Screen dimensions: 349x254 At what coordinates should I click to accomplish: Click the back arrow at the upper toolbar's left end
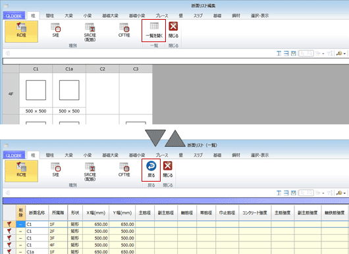7,53
